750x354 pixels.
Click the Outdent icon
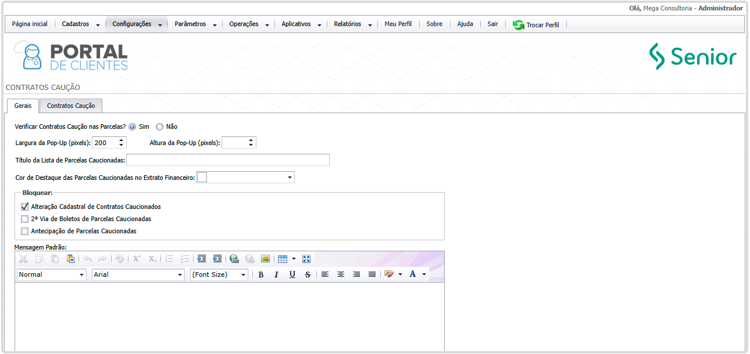coord(217,259)
